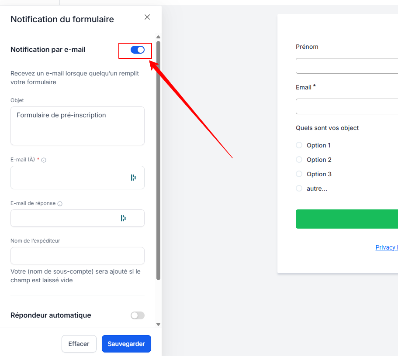Click the info icon next to E-mail (À)

click(44, 160)
